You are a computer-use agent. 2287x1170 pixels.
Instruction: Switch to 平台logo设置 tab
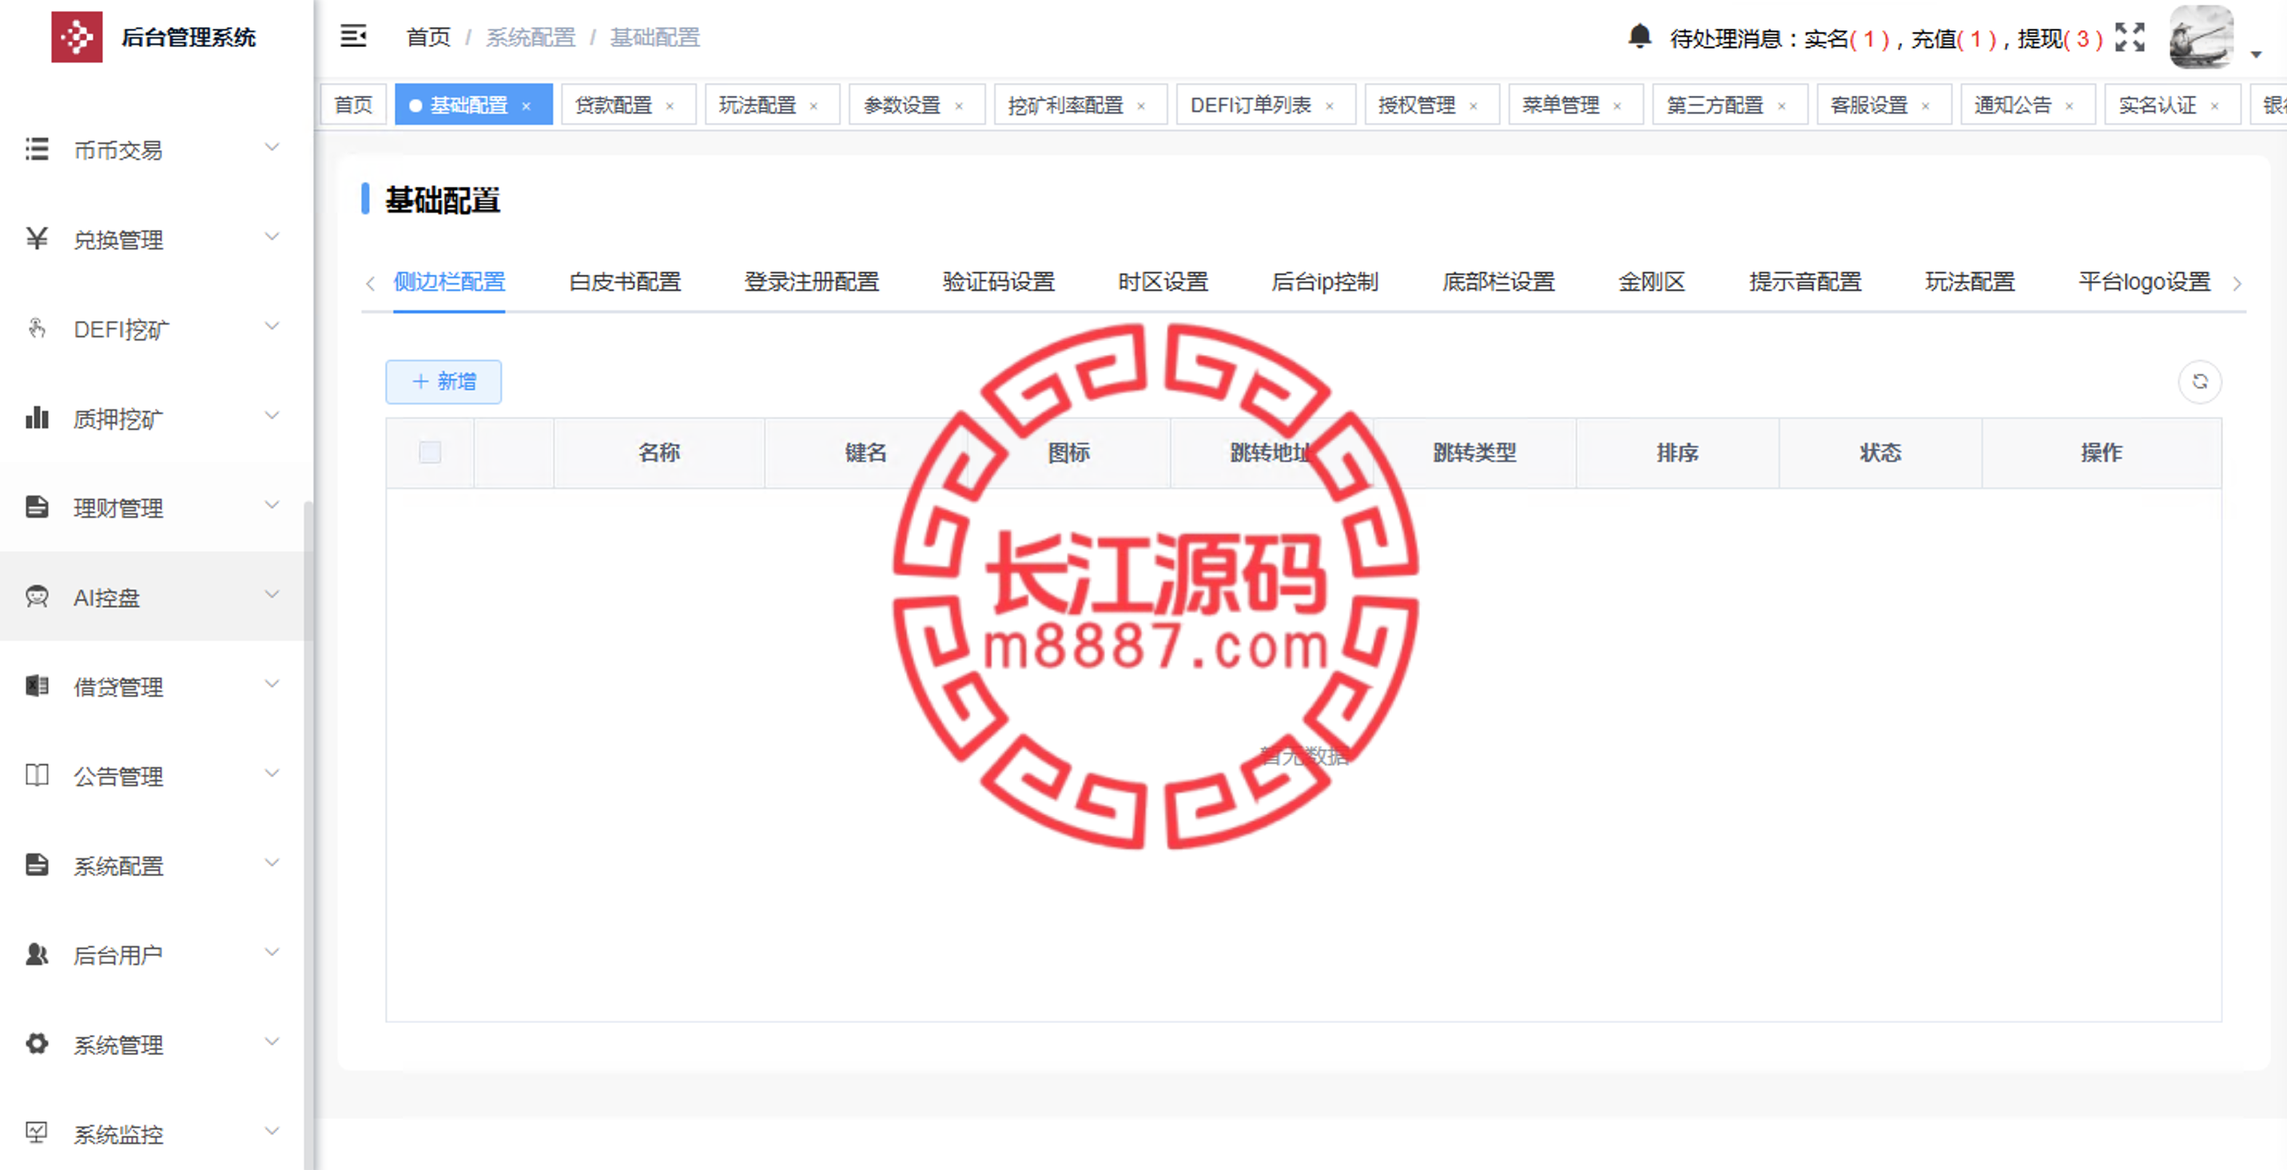click(2143, 282)
